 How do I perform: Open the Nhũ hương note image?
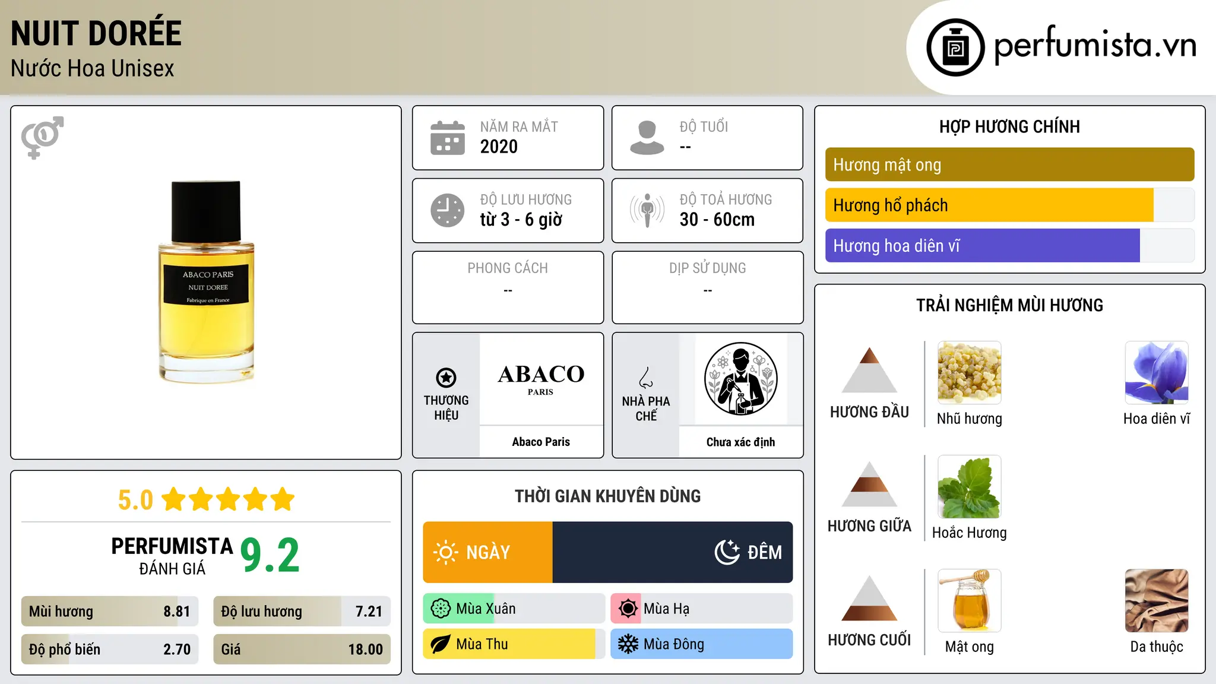970,373
